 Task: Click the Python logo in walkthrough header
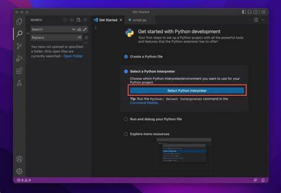click(130, 33)
